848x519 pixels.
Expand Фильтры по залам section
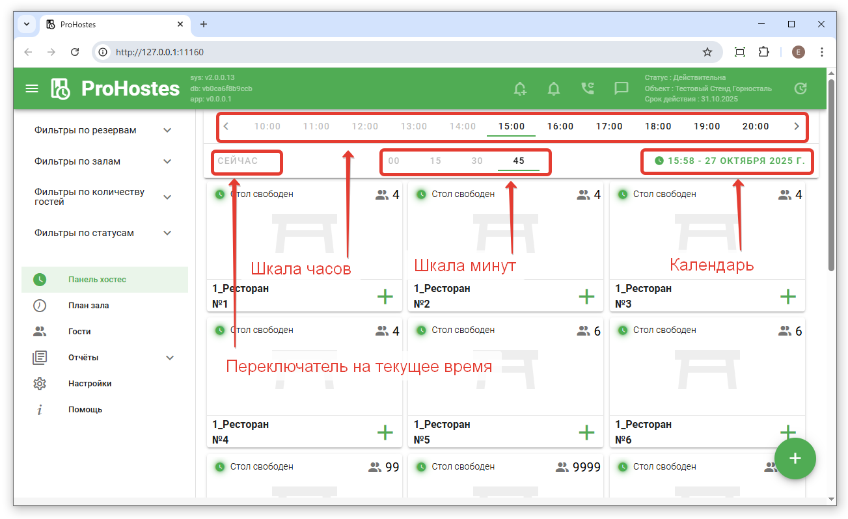(167, 161)
